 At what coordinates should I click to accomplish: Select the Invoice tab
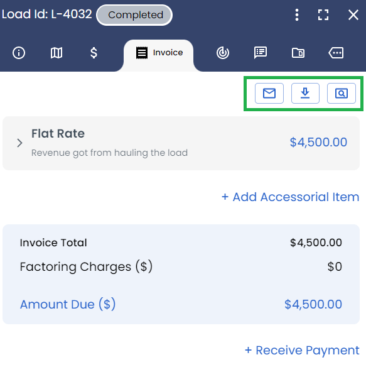point(159,53)
